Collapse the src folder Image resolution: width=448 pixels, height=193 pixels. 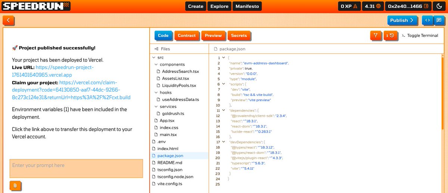pyautogui.click(x=154, y=57)
